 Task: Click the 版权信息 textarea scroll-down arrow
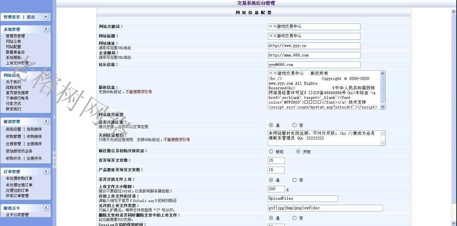pyautogui.click(x=382, y=107)
